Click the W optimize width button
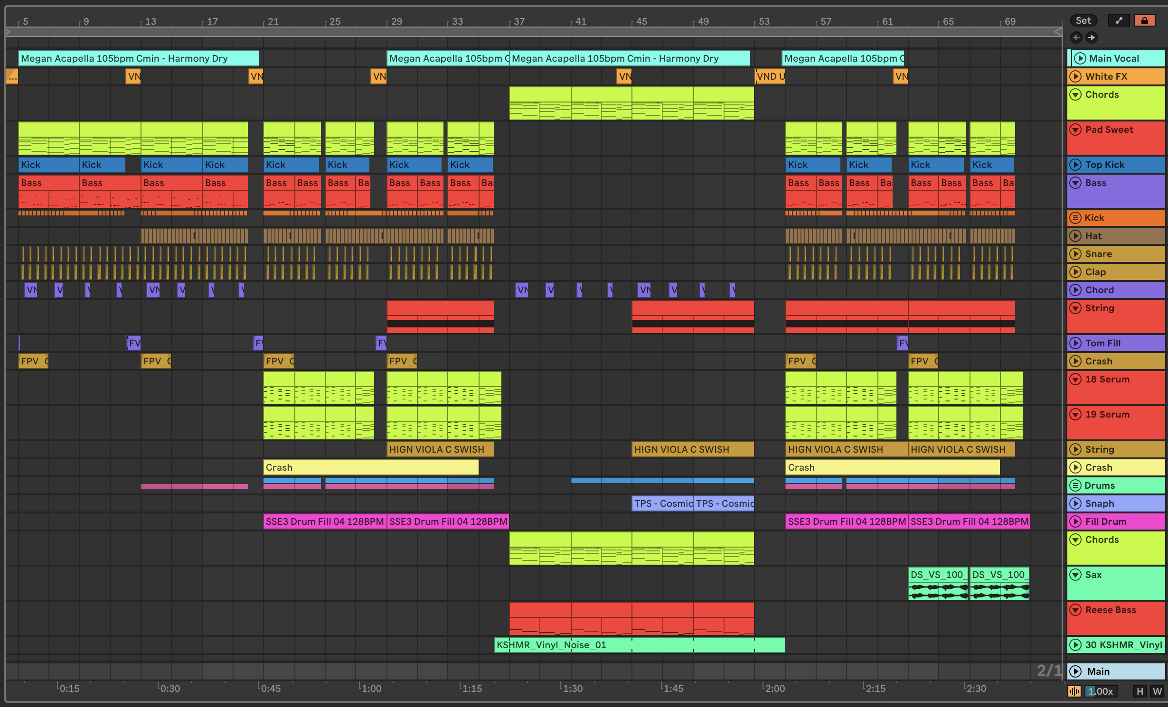 1157,691
